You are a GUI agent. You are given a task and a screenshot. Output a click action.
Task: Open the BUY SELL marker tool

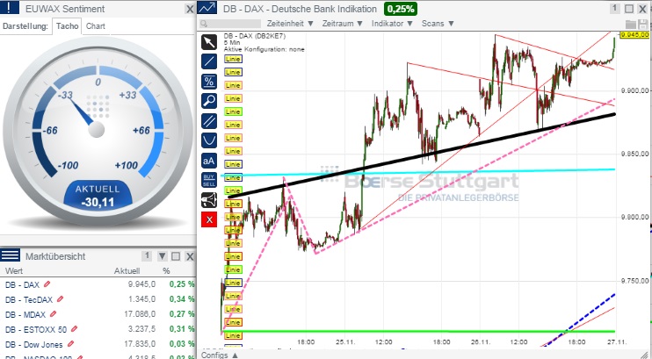(209, 180)
